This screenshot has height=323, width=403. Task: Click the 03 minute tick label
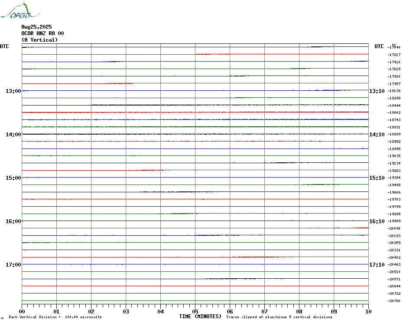point(126,312)
